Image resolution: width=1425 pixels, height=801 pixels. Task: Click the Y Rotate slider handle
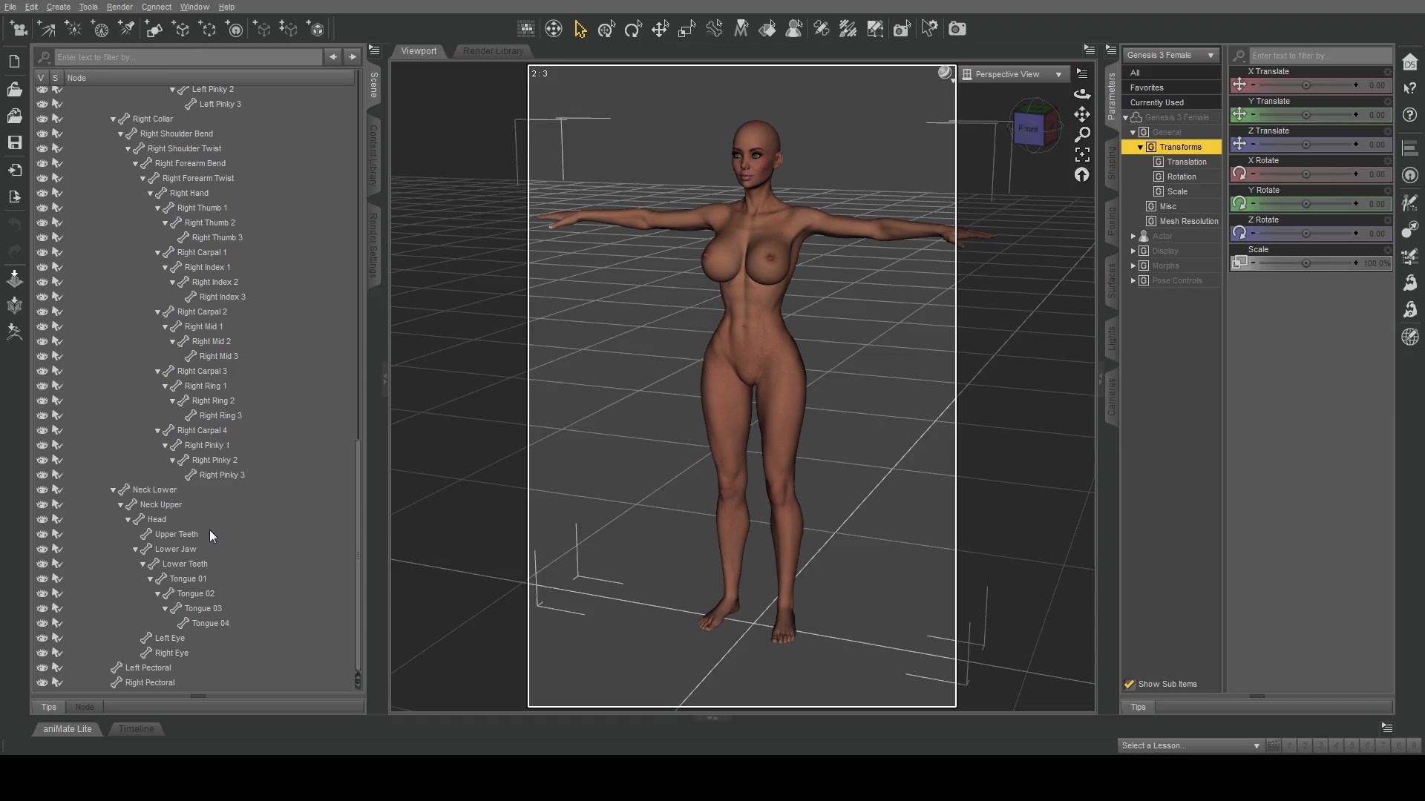(x=1306, y=204)
